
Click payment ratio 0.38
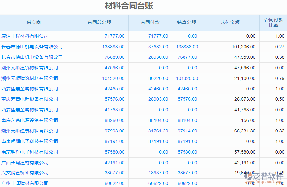pos(280,57)
